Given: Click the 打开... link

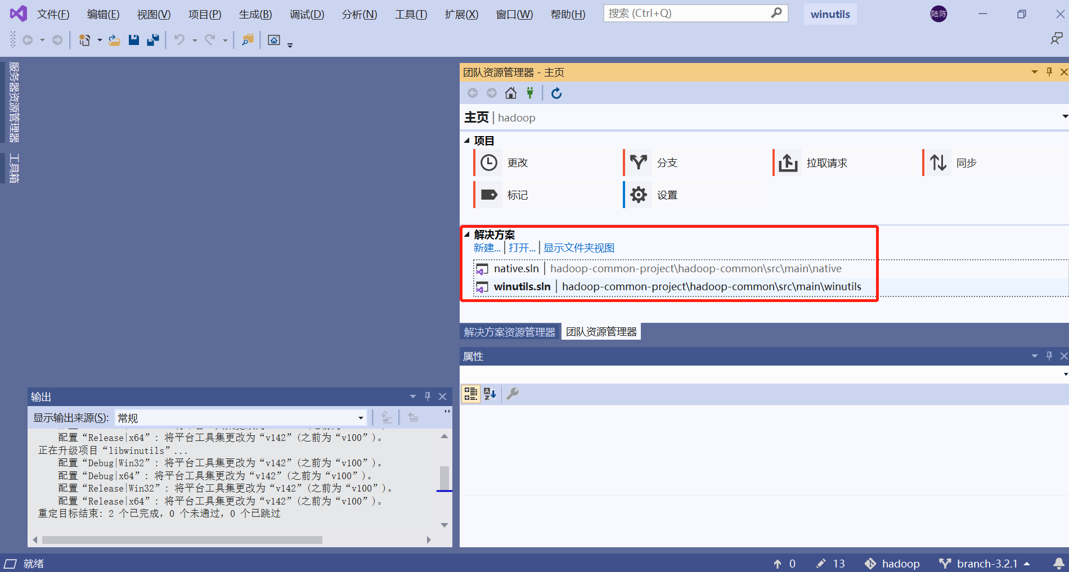Looking at the screenshot, I should [522, 248].
